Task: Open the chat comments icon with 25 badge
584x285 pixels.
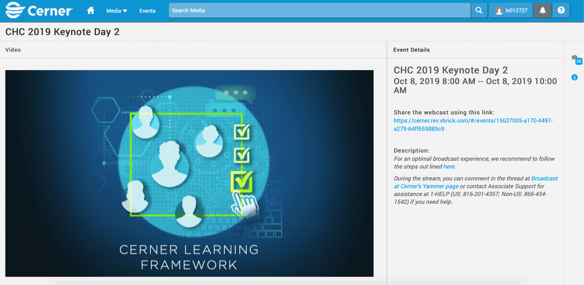Action: click(576, 59)
